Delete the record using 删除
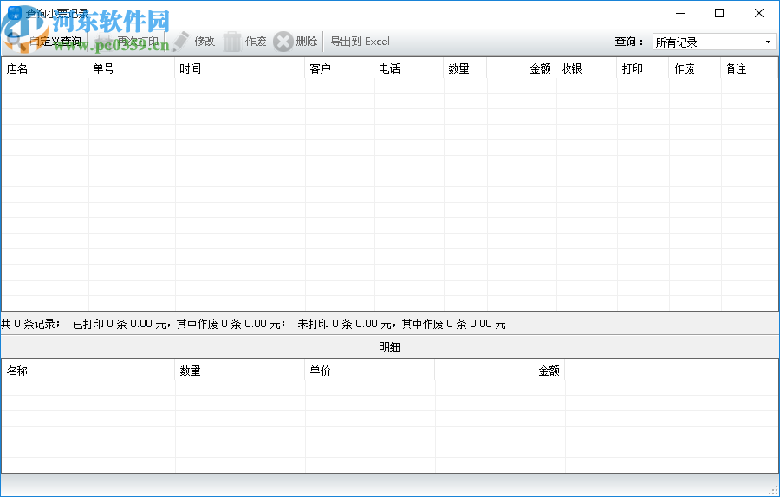Screen dimensions: 780x497 click(307, 42)
